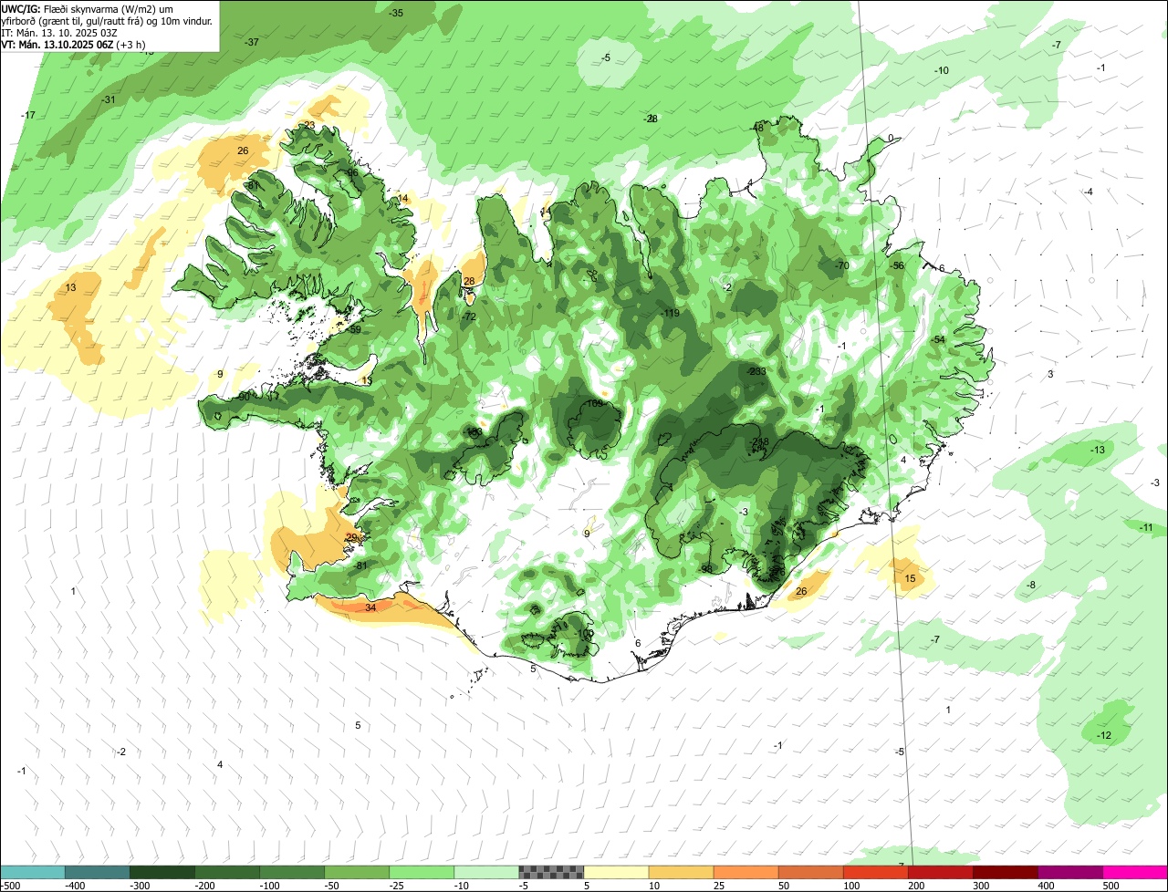Image resolution: width=1168 pixels, height=892 pixels.
Task: Click the '-500' label on the legend scale
Action: click(x=10, y=886)
